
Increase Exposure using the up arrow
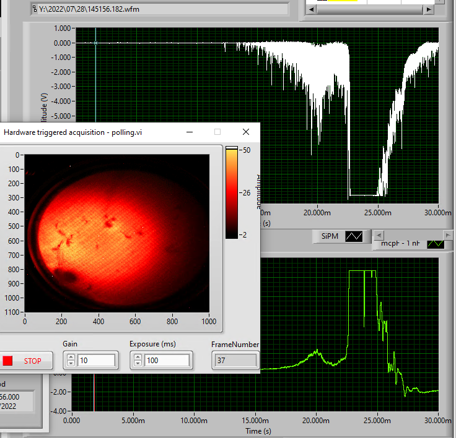(x=138, y=357)
